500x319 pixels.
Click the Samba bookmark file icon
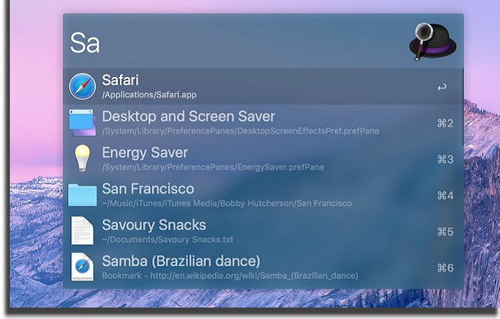point(82,267)
